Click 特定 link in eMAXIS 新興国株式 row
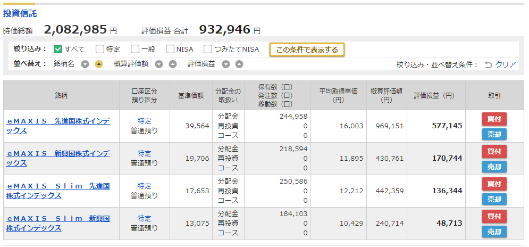This screenshot has height=247, width=529. click(x=145, y=153)
